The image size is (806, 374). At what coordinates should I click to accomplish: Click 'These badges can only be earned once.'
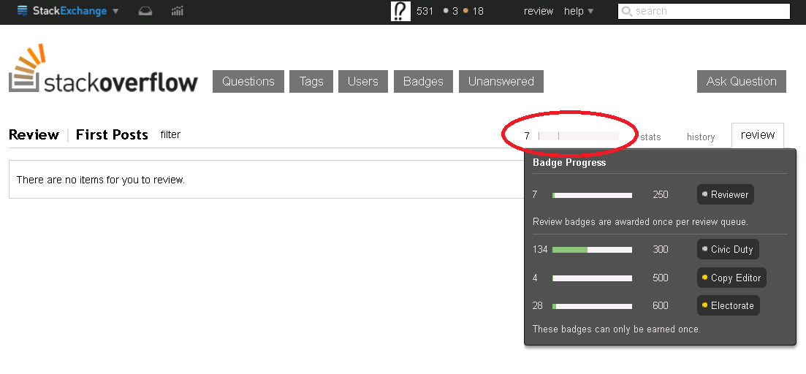(616, 329)
